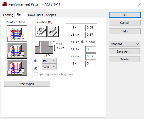The width and height of the screenshot is (144, 119).
Task: Go to the Shapes tab
Action: (51, 15)
